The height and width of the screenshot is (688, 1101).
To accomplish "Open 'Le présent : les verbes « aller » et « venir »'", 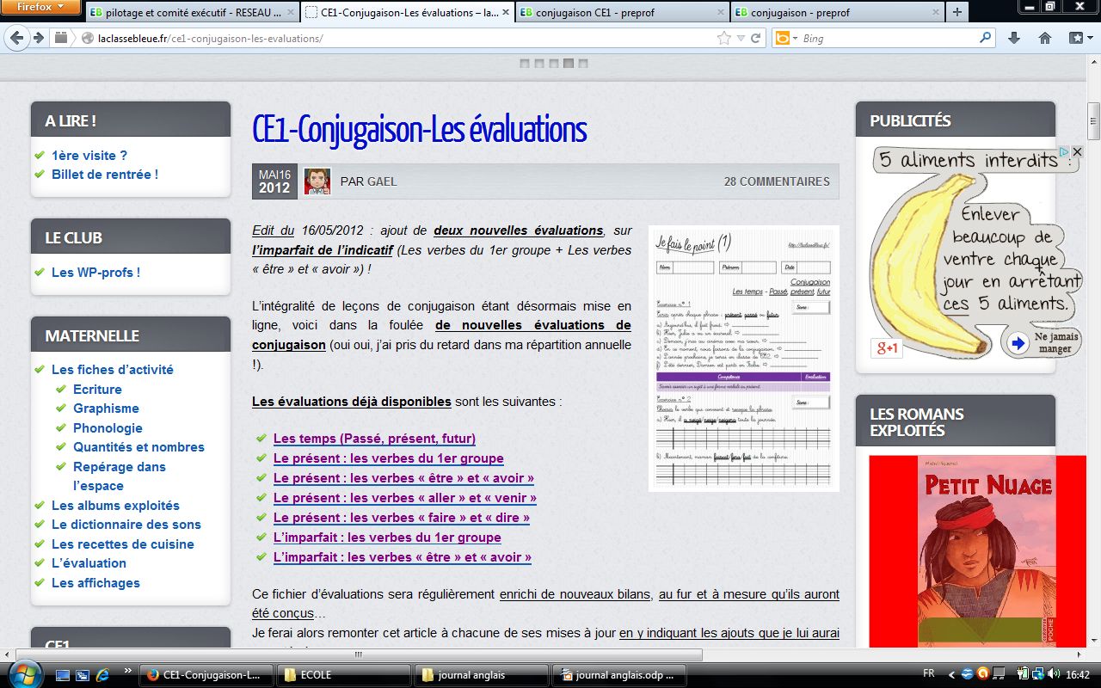I will pyautogui.click(x=405, y=498).
